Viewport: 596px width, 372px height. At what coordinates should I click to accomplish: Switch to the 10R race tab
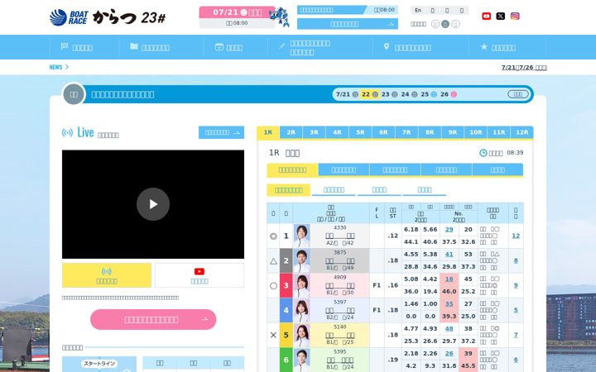click(x=476, y=132)
